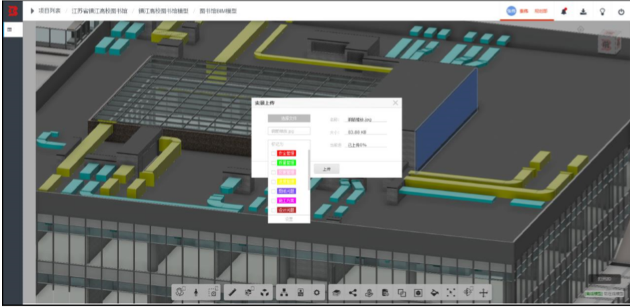
Task: Open the mark-as tag dropdown field
Action: (x=289, y=143)
